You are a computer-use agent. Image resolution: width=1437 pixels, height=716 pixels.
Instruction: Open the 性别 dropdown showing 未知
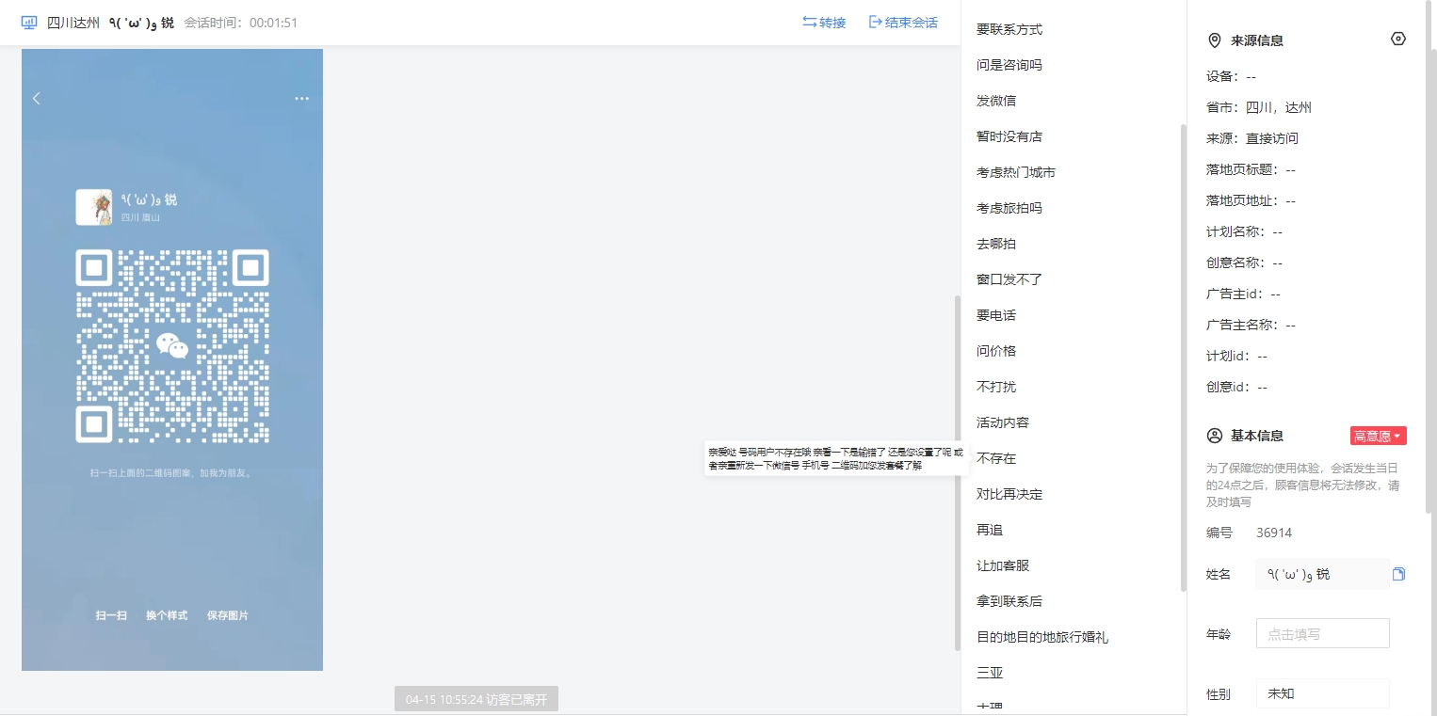1323,693
